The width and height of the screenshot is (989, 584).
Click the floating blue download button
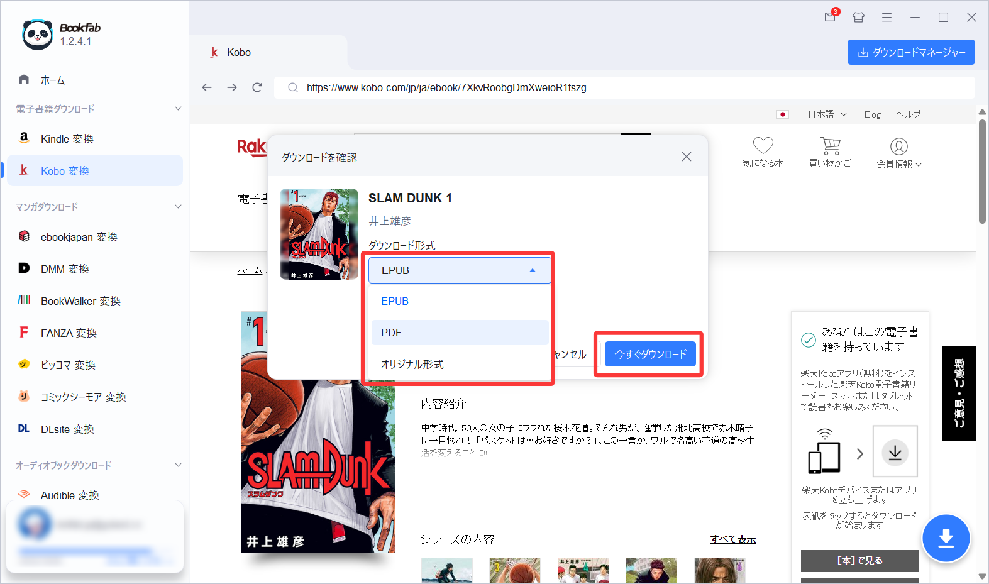(x=946, y=539)
